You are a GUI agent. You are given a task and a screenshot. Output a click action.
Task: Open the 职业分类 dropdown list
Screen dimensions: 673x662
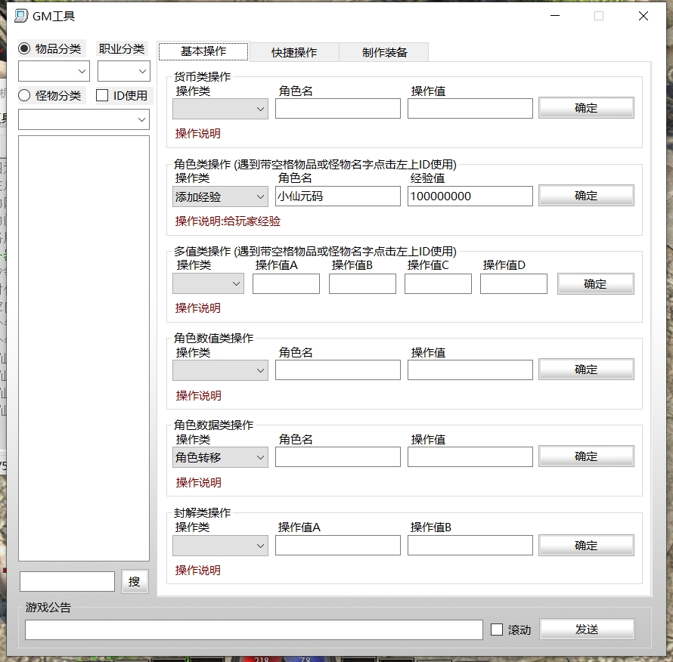tap(123, 71)
